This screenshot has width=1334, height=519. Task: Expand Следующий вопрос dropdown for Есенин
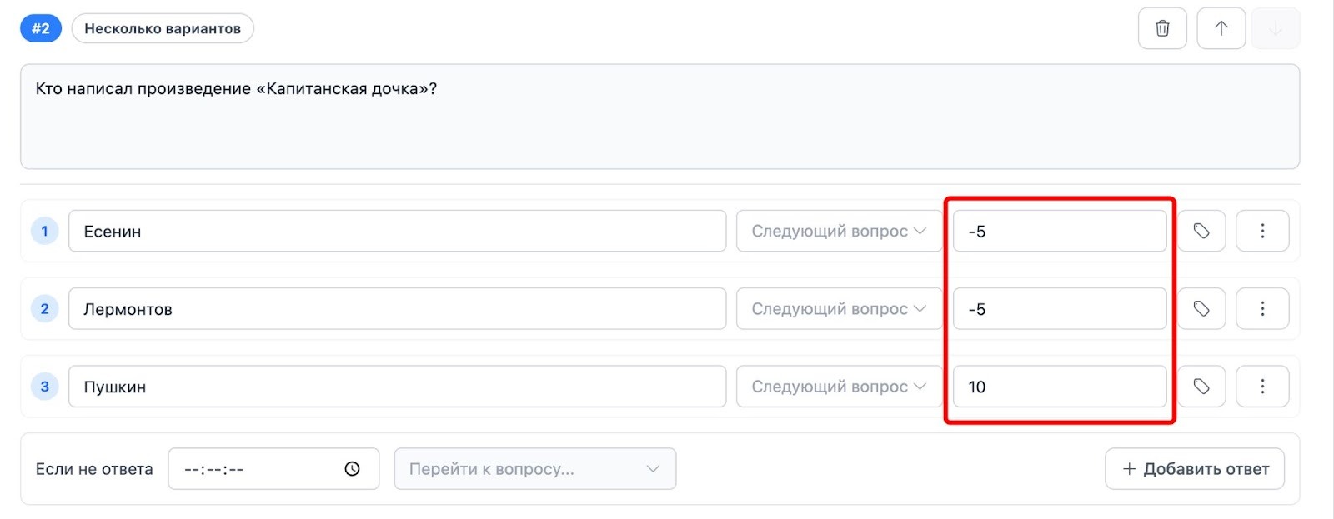point(838,231)
